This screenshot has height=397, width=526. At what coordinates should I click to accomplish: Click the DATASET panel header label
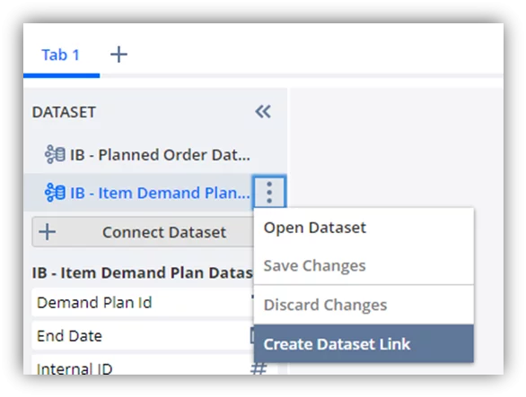pos(64,112)
